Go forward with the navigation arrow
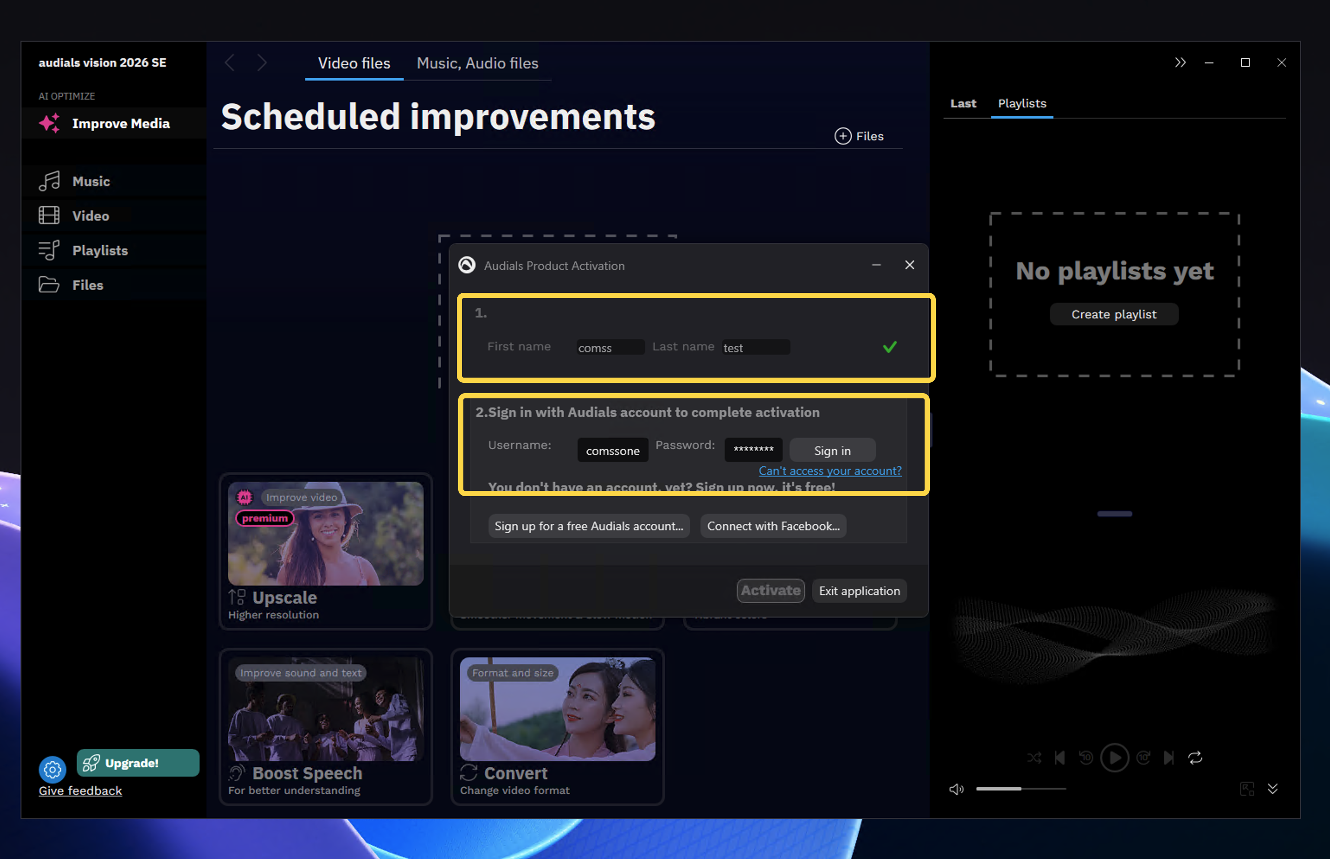Screen dimensions: 1330x859 262,62
